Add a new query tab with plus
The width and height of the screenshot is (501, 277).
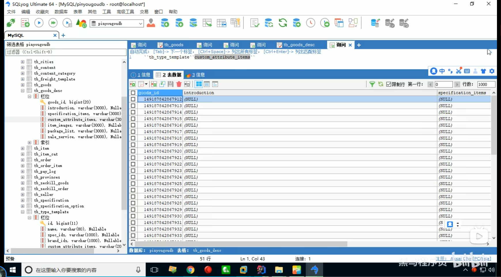pos(359,45)
